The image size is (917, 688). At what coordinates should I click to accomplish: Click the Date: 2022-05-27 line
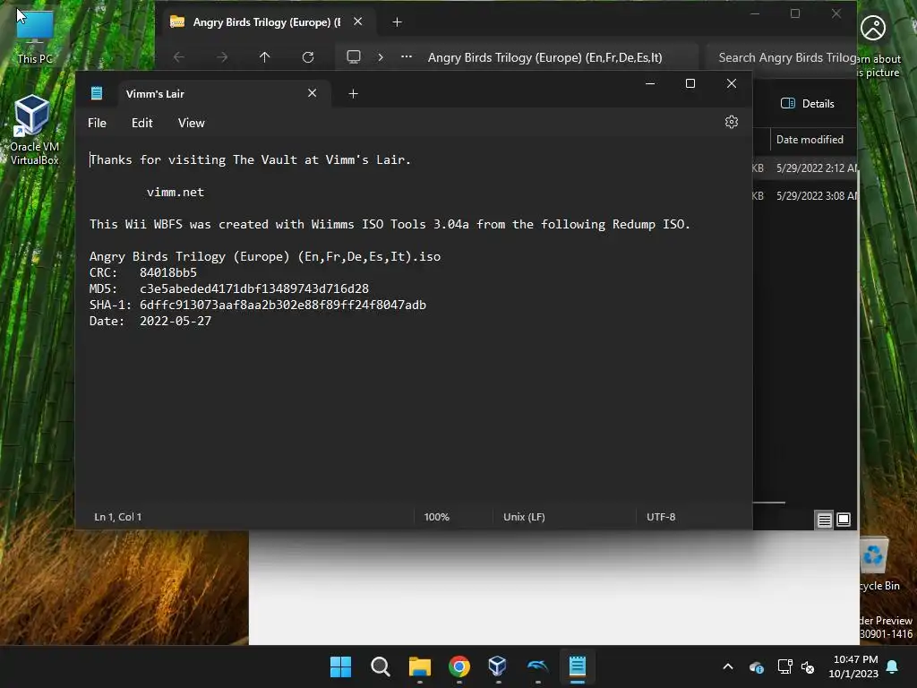point(150,321)
